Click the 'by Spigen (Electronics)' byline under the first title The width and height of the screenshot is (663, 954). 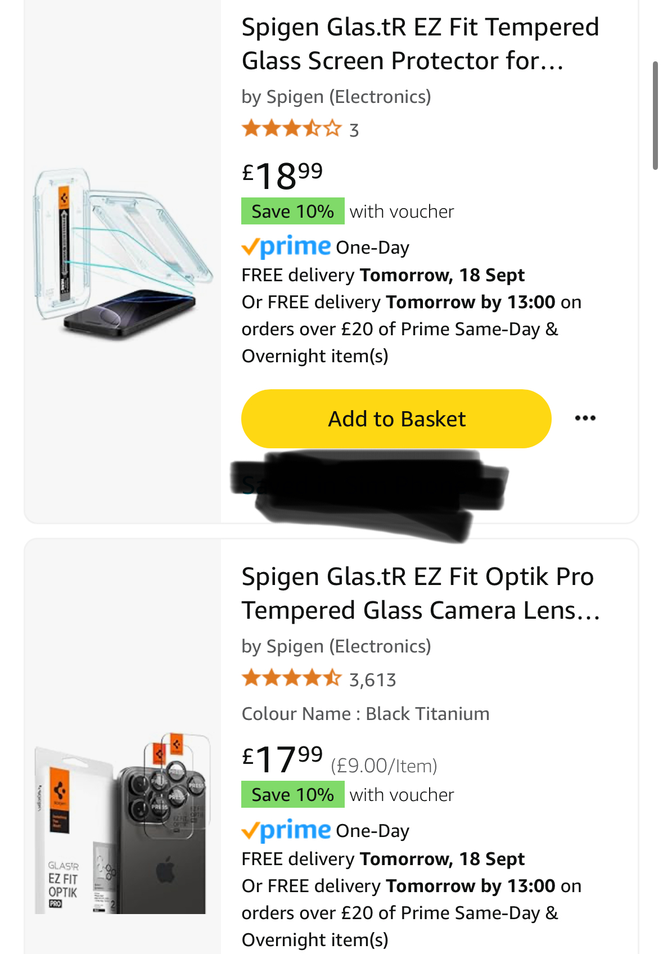tap(336, 97)
